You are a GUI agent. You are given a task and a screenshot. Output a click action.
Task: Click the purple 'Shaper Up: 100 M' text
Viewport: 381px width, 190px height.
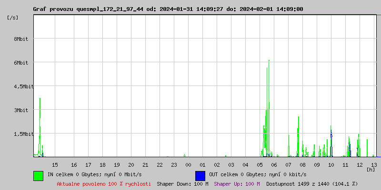[x=237, y=184]
